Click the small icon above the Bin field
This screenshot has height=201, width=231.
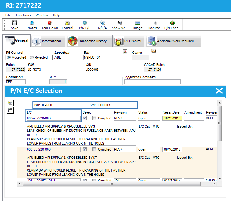point(125,52)
